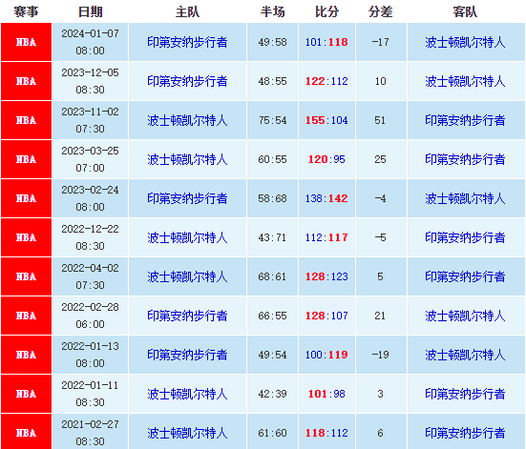The width and height of the screenshot is (526, 449).
Task: Click the 比分 column header
Action: [x=326, y=12]
